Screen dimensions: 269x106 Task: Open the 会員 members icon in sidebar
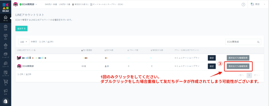click(x=6, y=27)
